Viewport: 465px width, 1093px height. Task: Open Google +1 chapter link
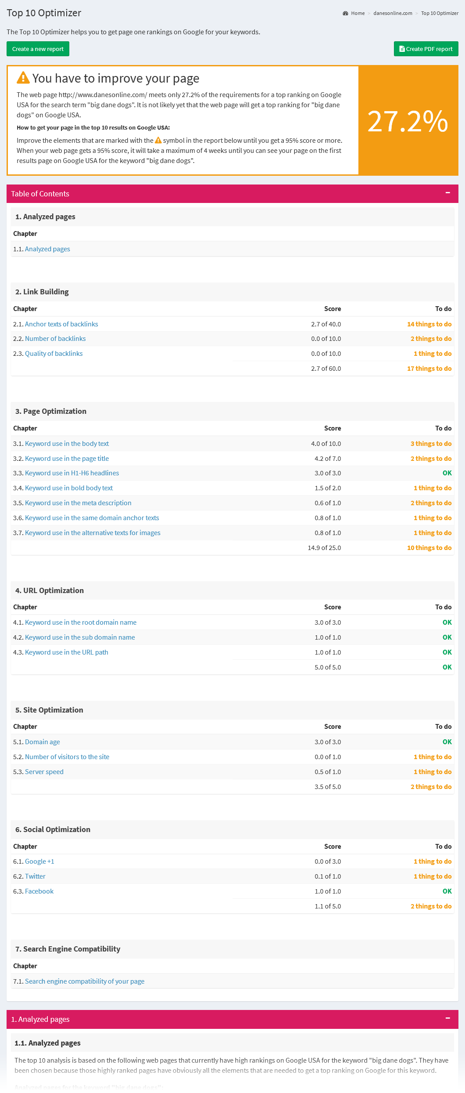pyautogui.click(x=39, y=861)
